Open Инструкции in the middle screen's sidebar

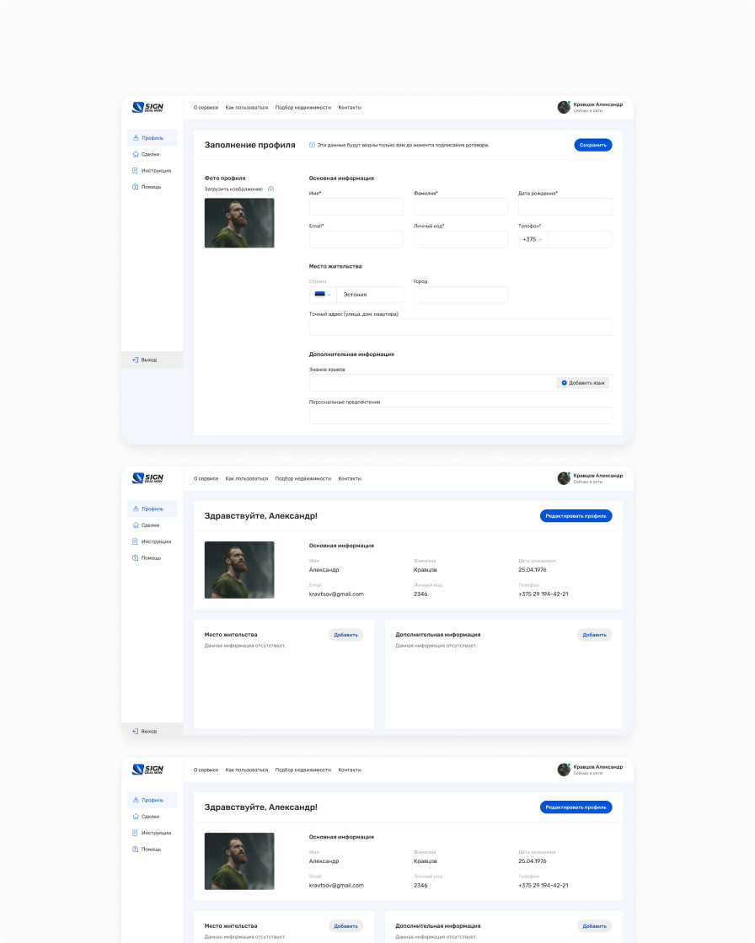152,541
